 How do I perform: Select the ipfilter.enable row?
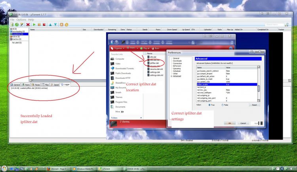(227, 84)
